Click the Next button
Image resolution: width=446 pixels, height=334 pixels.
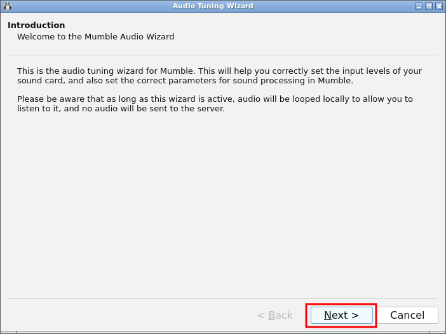point(341,316)
